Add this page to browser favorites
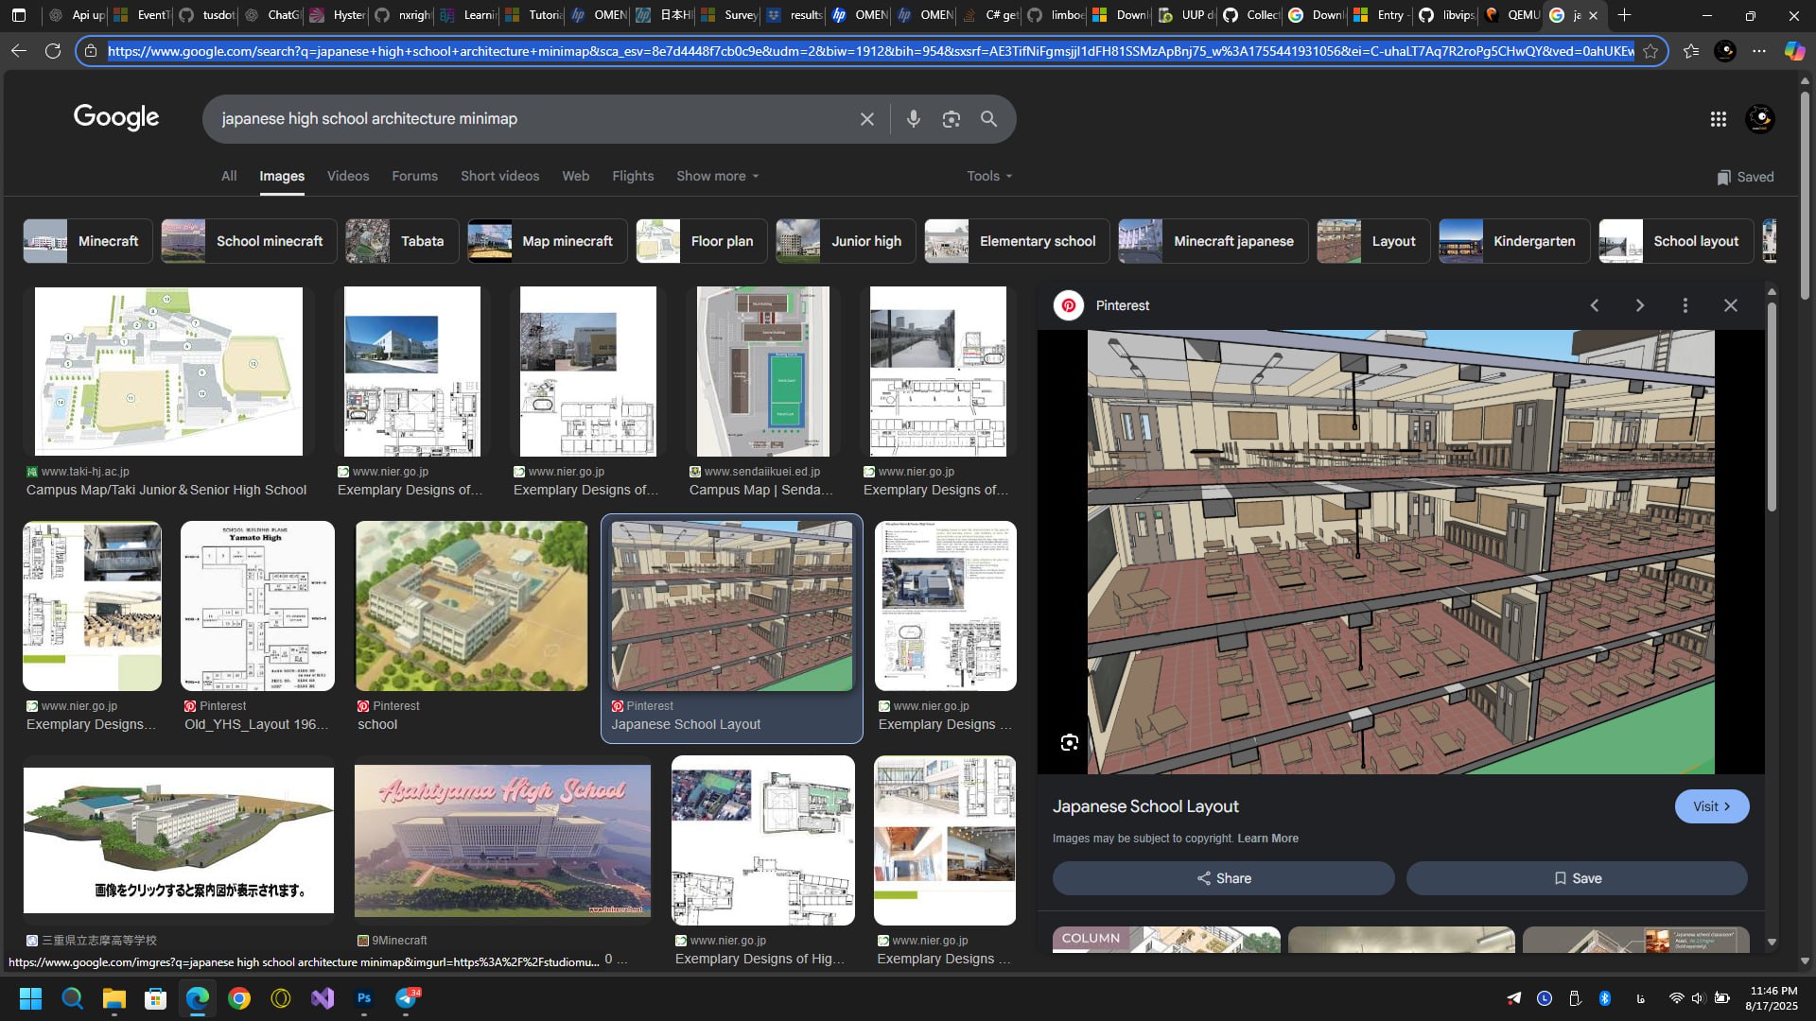 (x=1650, y=51)
